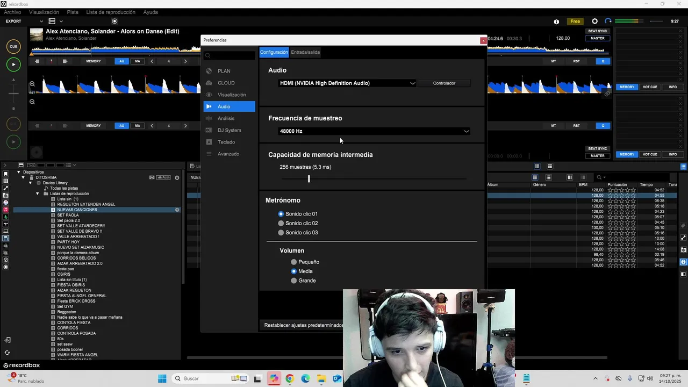Click the column artwork view icon in browser
Image resolution: width=688 pixels, height=387 pixels.
click(x=570, y=177)
